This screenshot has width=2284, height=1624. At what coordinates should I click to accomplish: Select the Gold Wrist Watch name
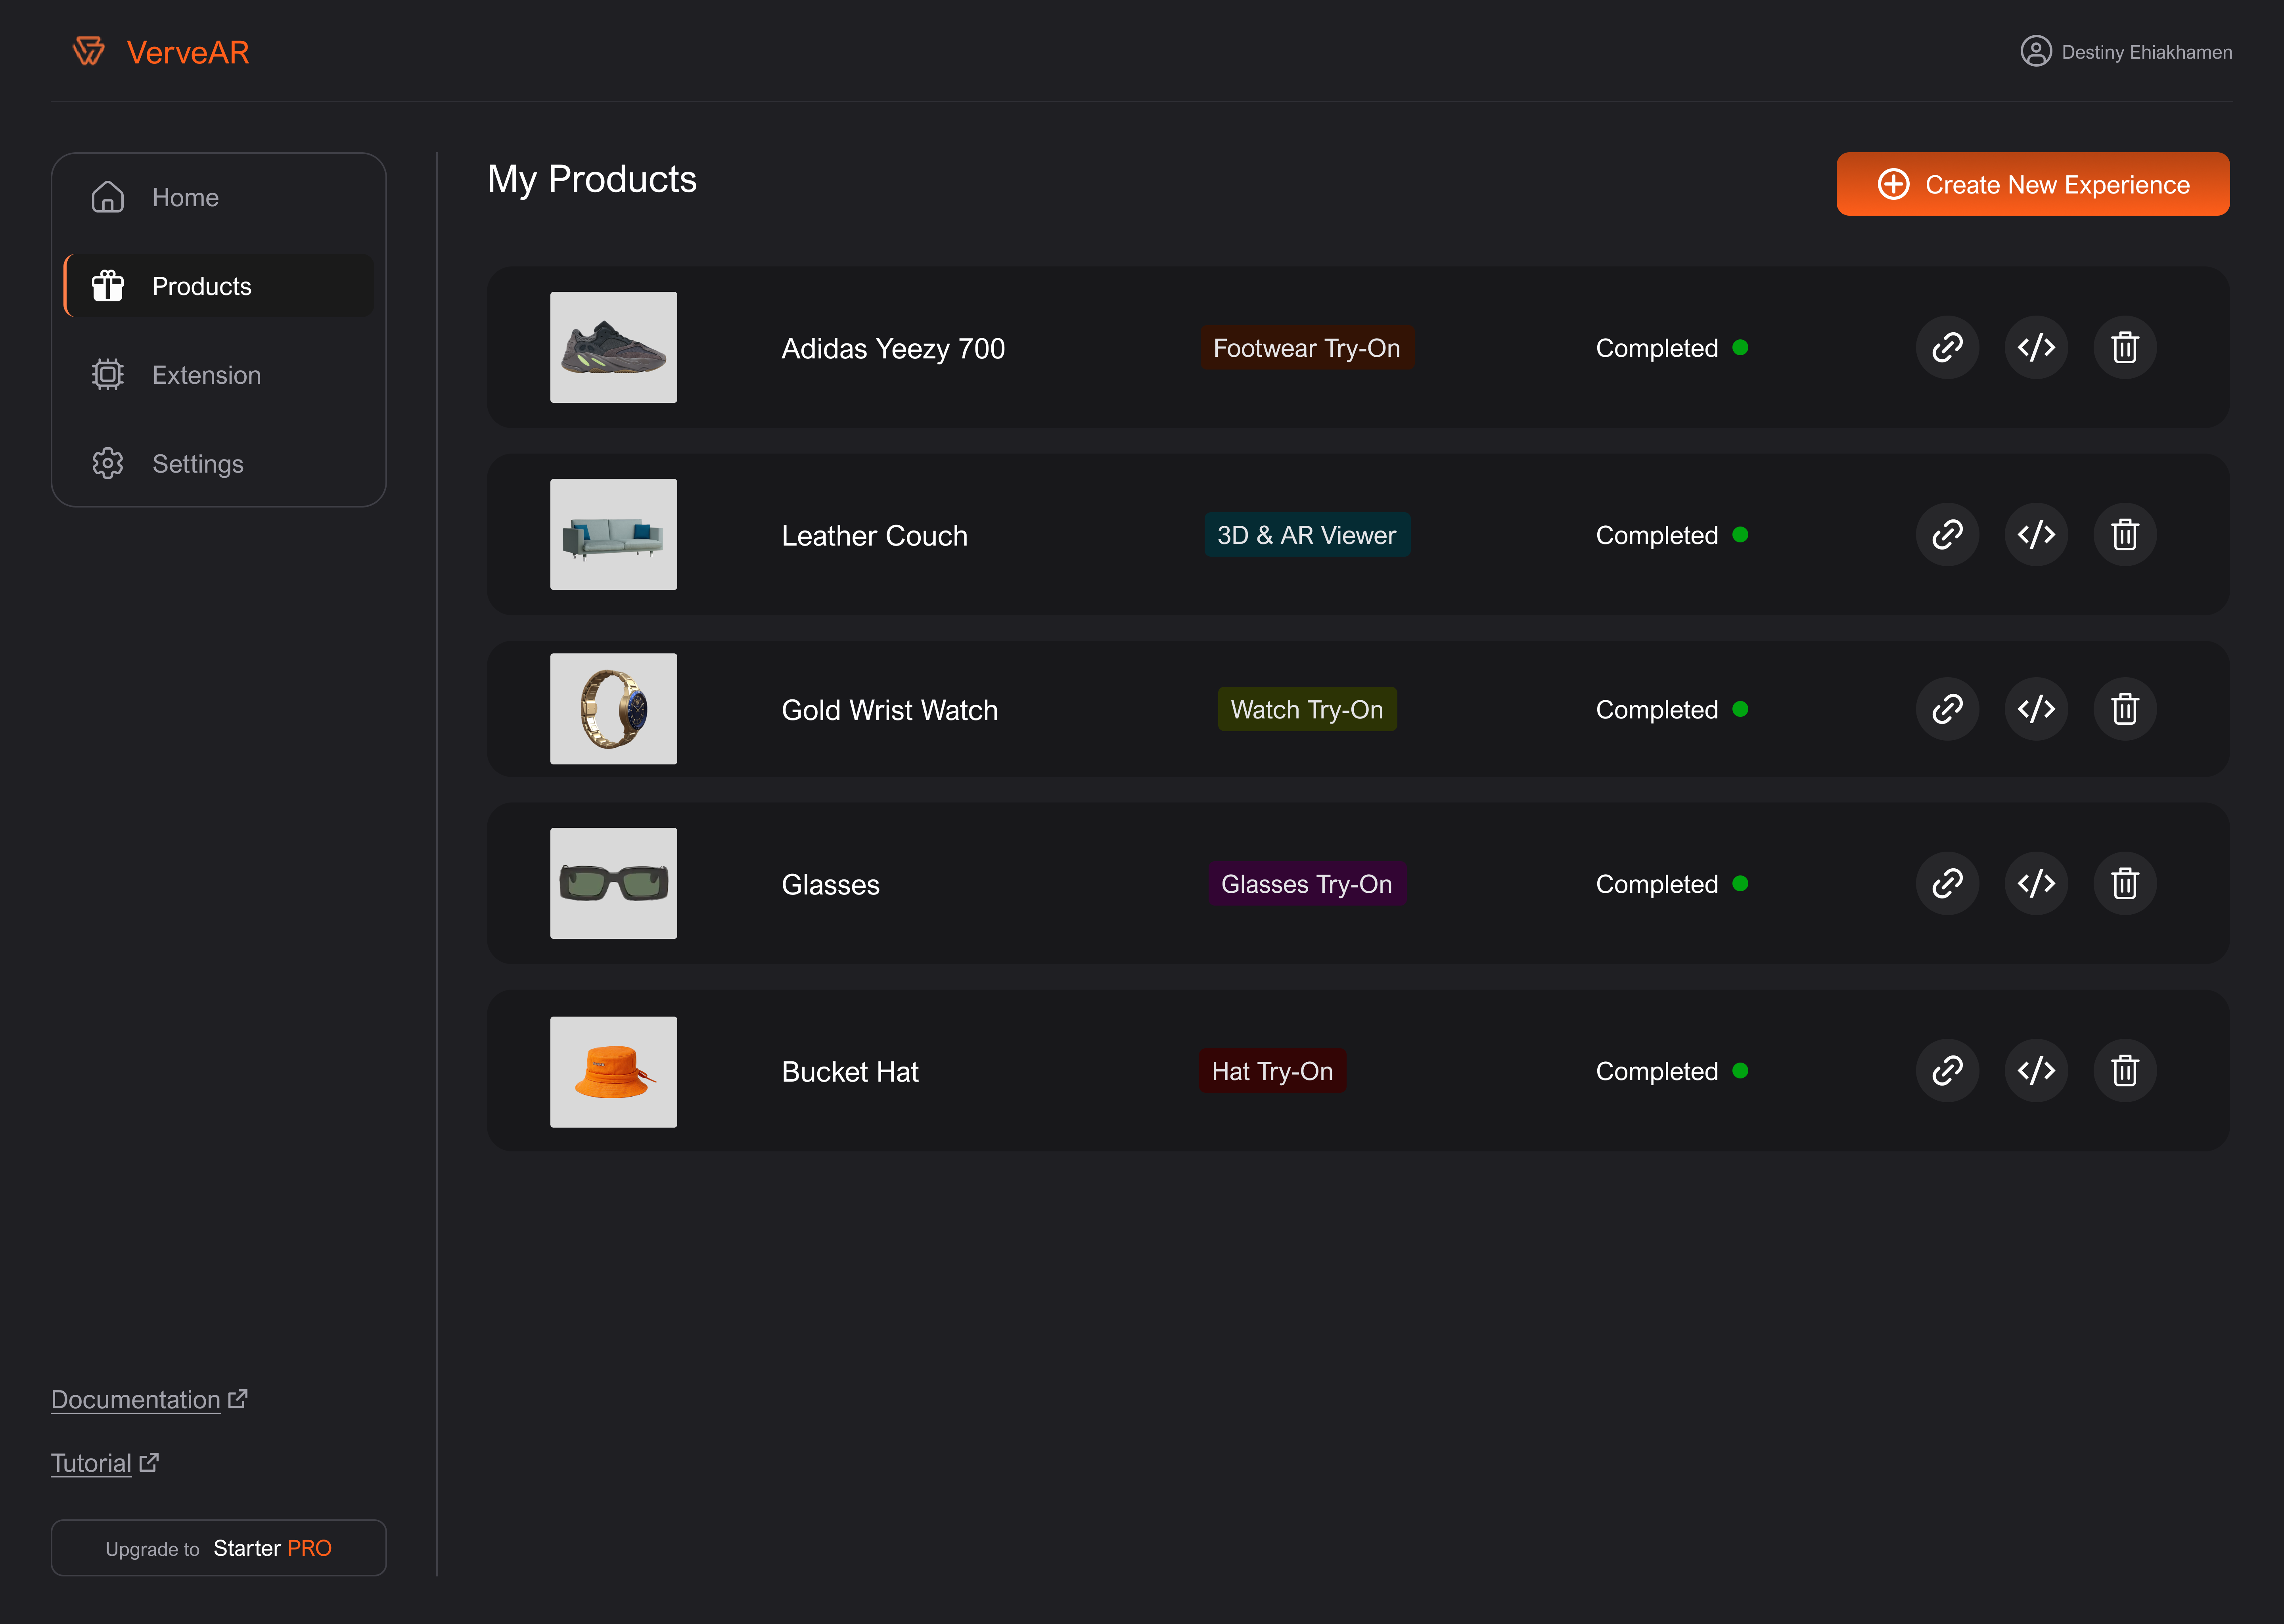(889, 710)
